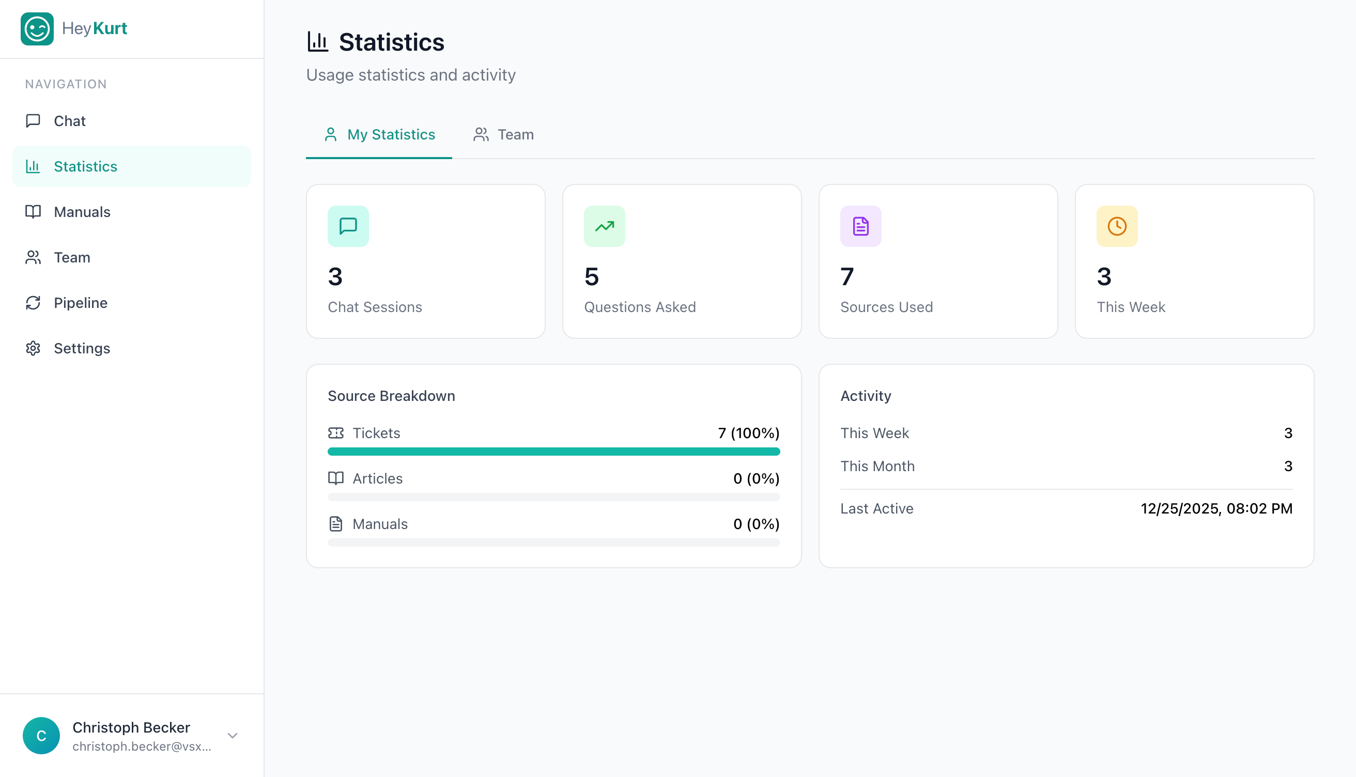
Task: Click the clock icon on This Week card
Action: click(1117, 226)
